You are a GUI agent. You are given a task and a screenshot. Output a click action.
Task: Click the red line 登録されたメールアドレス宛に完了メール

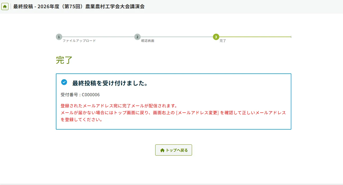pyautogui.click(x=119, y=106)
